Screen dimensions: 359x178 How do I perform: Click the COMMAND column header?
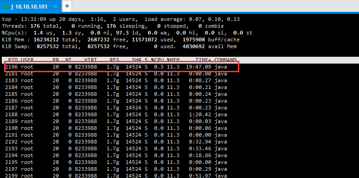pos(226,60)
